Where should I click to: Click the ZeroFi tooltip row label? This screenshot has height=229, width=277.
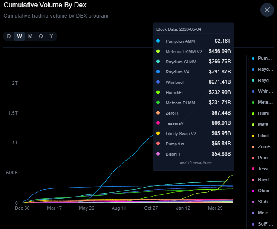coord(172,113)
